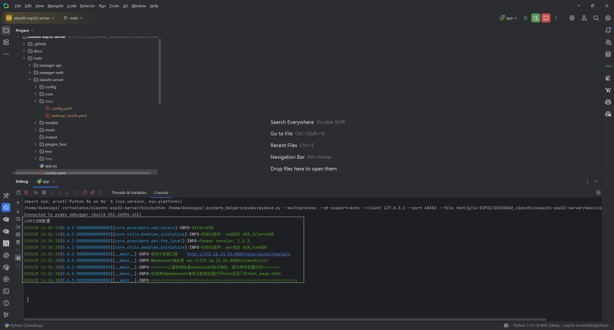Viewport: 614px width, 330px height.
Task: Open the AI assistant swirl icon in toolbar
Action: point(572,18)
